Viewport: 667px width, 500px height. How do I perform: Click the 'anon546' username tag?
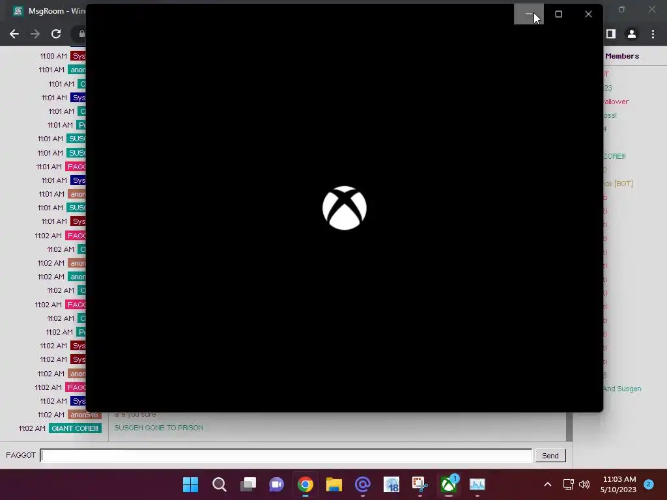click(84, 415)
